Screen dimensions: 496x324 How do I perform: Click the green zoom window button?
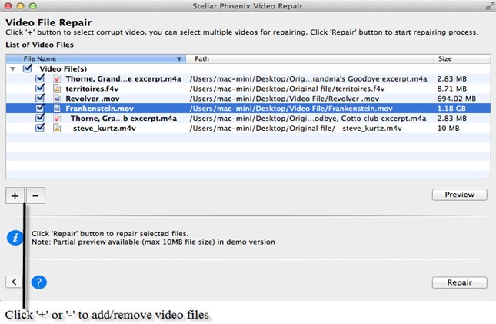(32, 5)
